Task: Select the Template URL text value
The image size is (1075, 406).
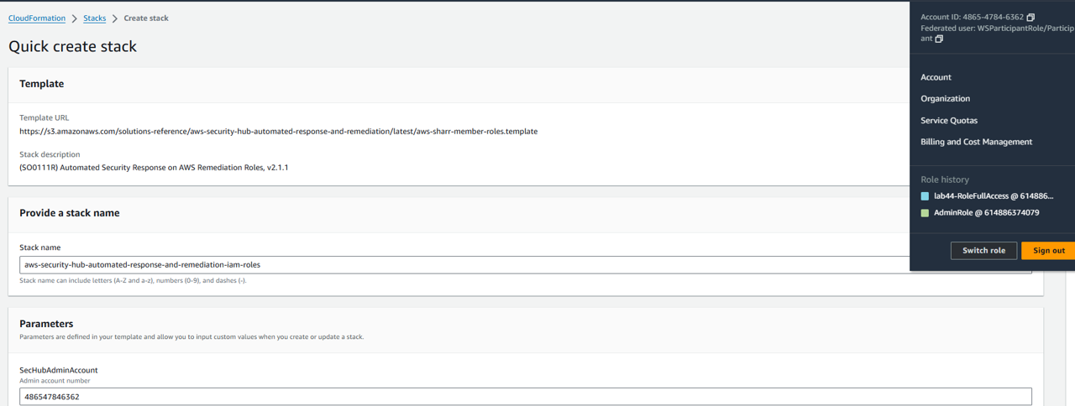Action: pos(279,132)
